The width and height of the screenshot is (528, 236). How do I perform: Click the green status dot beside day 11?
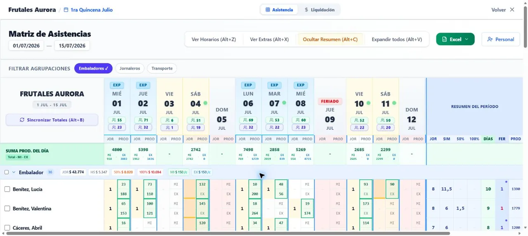394,103
